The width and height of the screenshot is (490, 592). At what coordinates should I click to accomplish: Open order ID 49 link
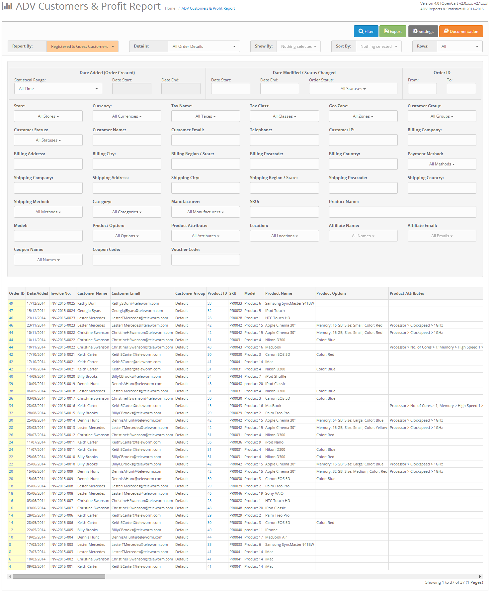pyautogui.click(x=11, y=303)
